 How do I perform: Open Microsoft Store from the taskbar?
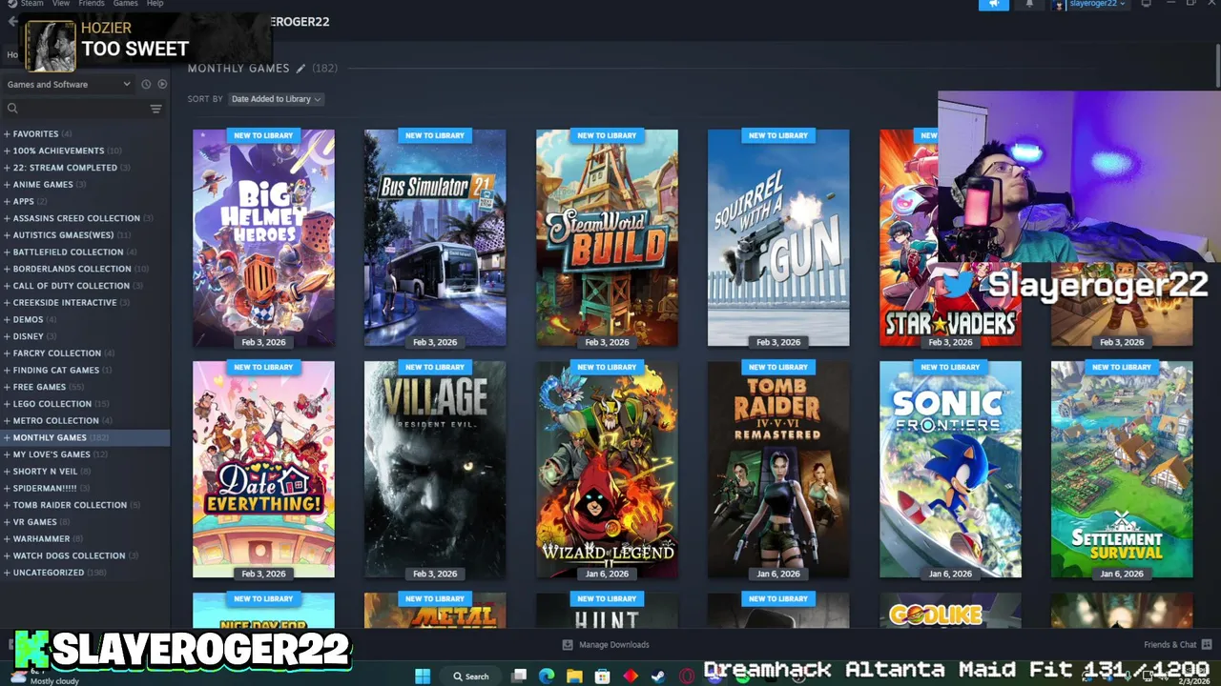point(602,676)
